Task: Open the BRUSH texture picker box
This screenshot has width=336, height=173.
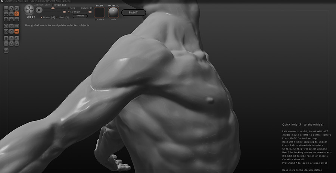Action: 99,12
